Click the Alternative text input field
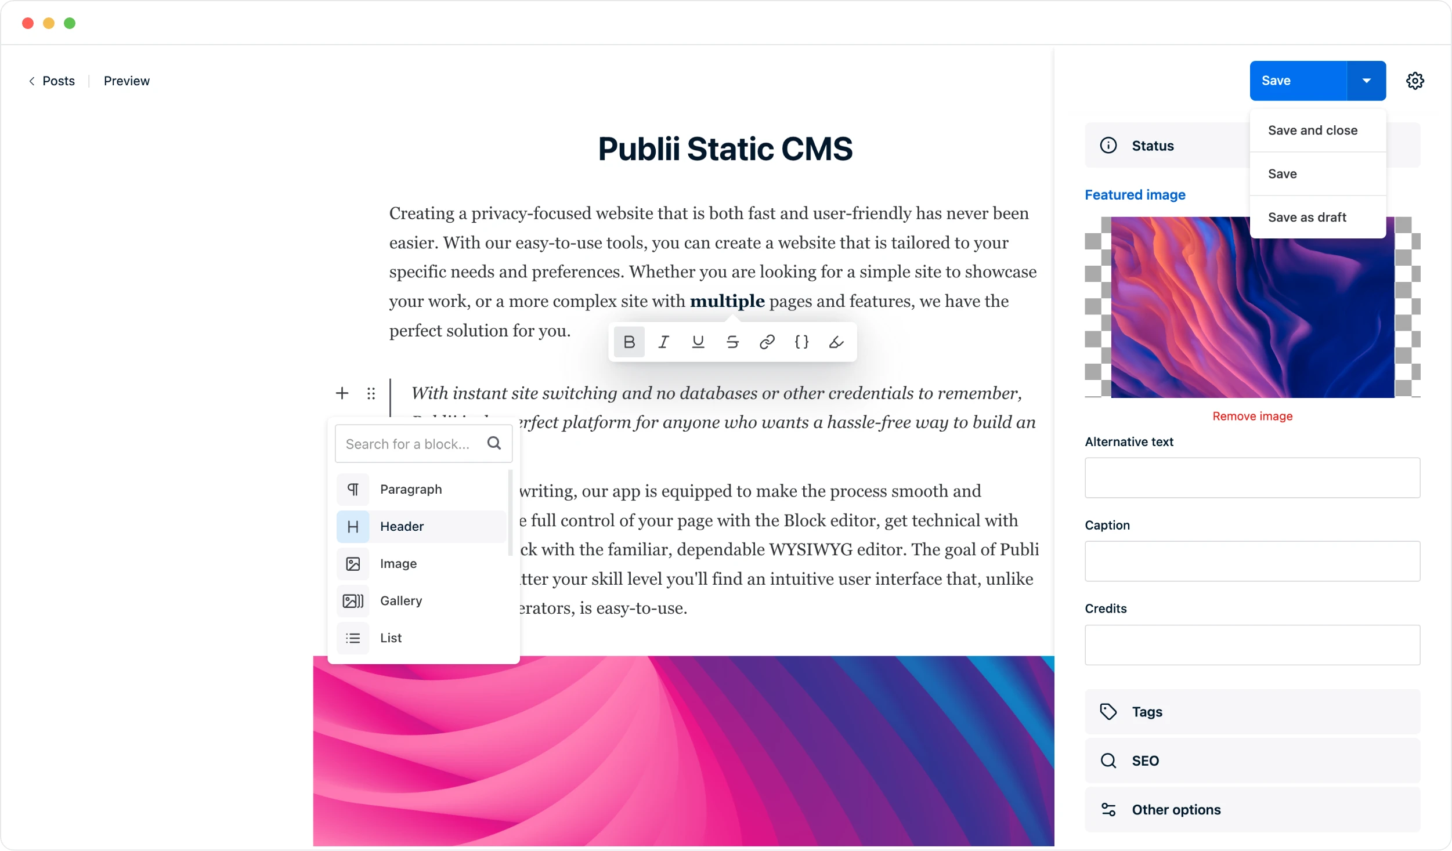This screenshot has width=1452, height=851. 1254,477
